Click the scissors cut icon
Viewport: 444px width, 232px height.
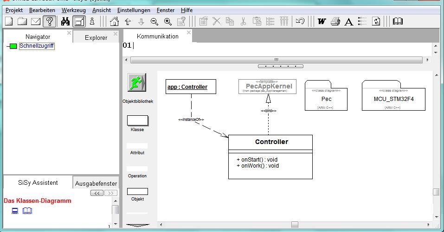pyautogui.click(x=243, y=21)
